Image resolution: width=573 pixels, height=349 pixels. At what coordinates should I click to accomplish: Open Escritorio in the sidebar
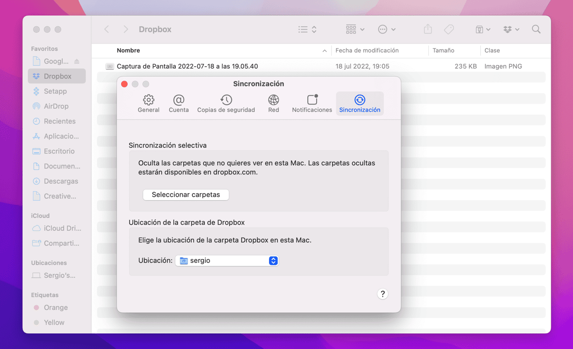[x=57, y=151]
